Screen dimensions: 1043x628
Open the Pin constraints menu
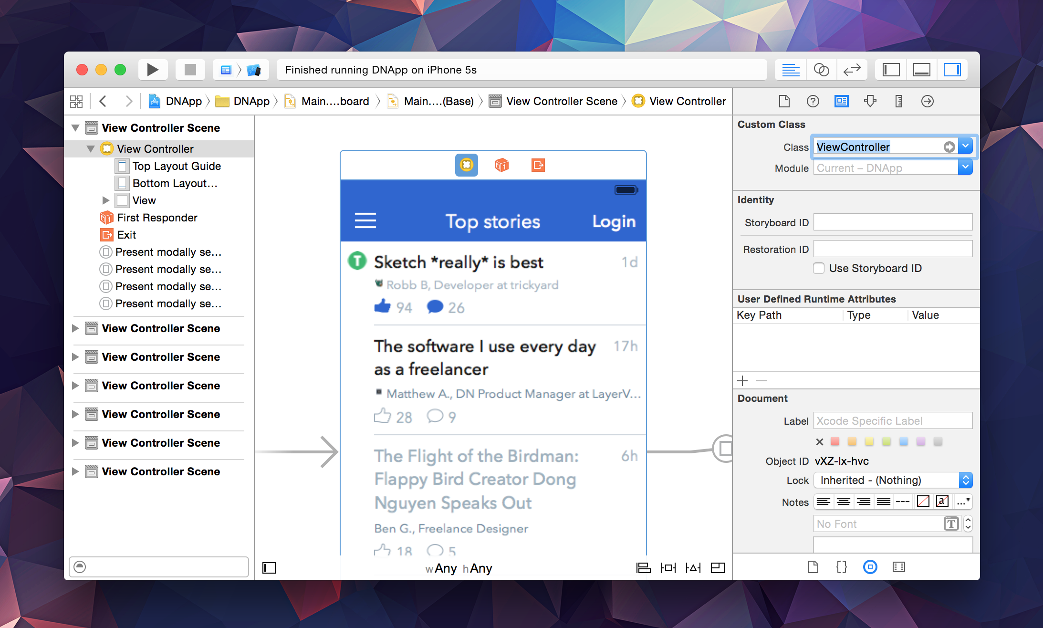click(x=668, y=568)
